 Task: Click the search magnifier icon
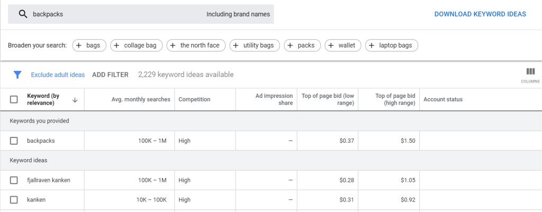[23, 14]
